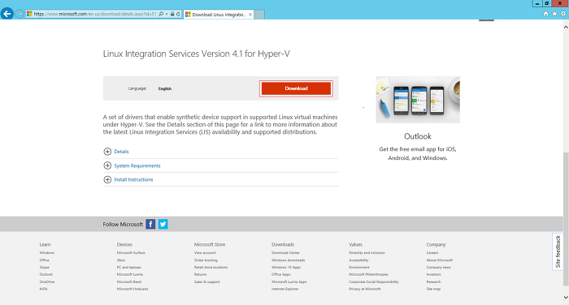Open the Windows link under Learn

[x=47, y=253]
